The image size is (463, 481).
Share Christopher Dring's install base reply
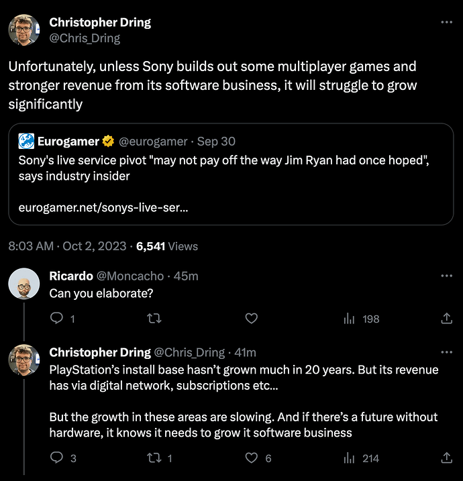pyautogui.click(x=446, y=458)
